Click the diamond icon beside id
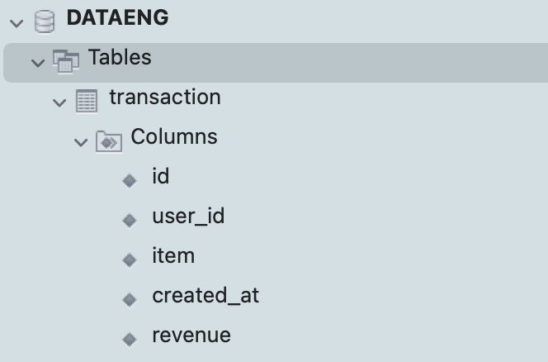 (x=129, y=180)
